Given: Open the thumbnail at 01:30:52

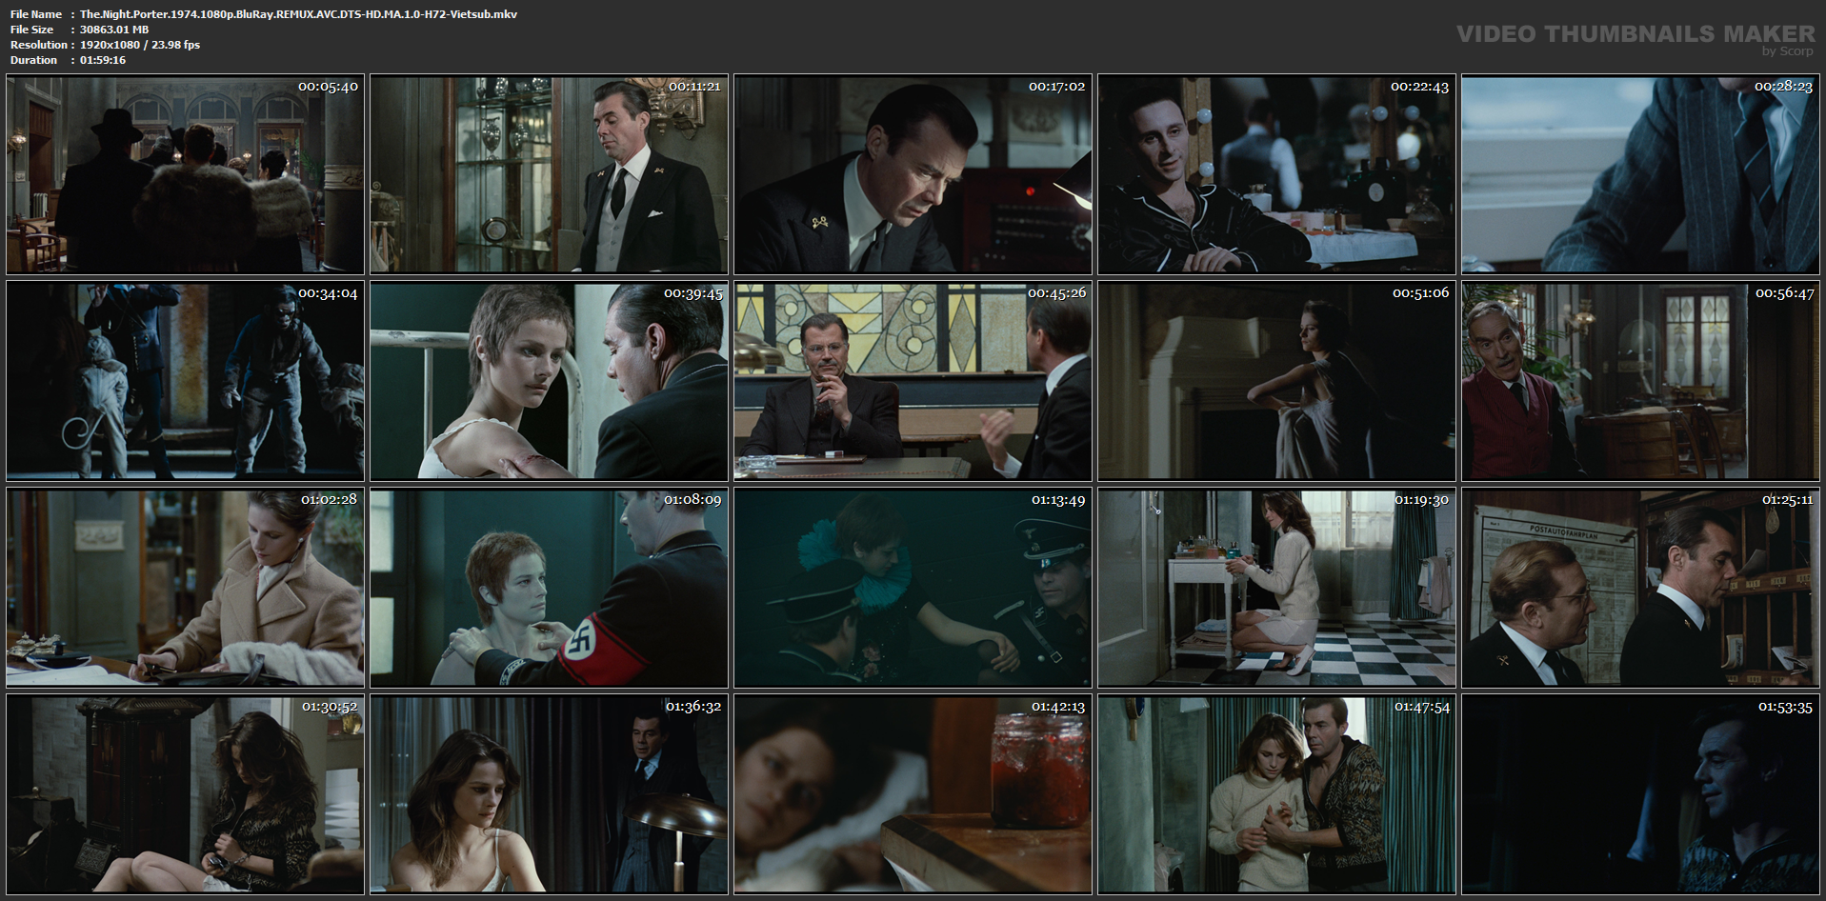Looking at the screenshot, I should pos(185,795).
